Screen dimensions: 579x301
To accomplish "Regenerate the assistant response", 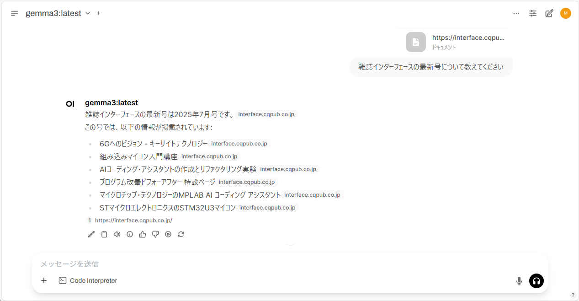I will click(x=181, y=234).
